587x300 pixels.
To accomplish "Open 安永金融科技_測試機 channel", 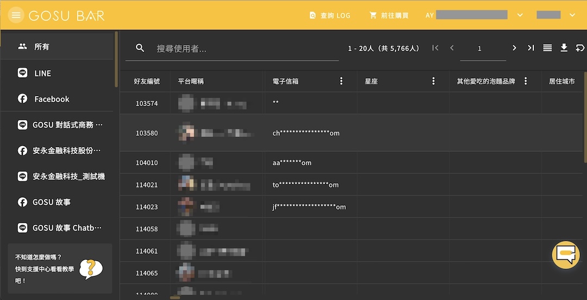I will (57, 177).
